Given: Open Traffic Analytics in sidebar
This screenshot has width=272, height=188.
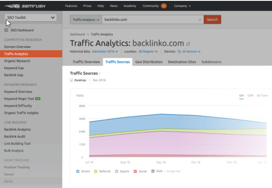Looking at the screenshot, I should click(x=31, y=54).
